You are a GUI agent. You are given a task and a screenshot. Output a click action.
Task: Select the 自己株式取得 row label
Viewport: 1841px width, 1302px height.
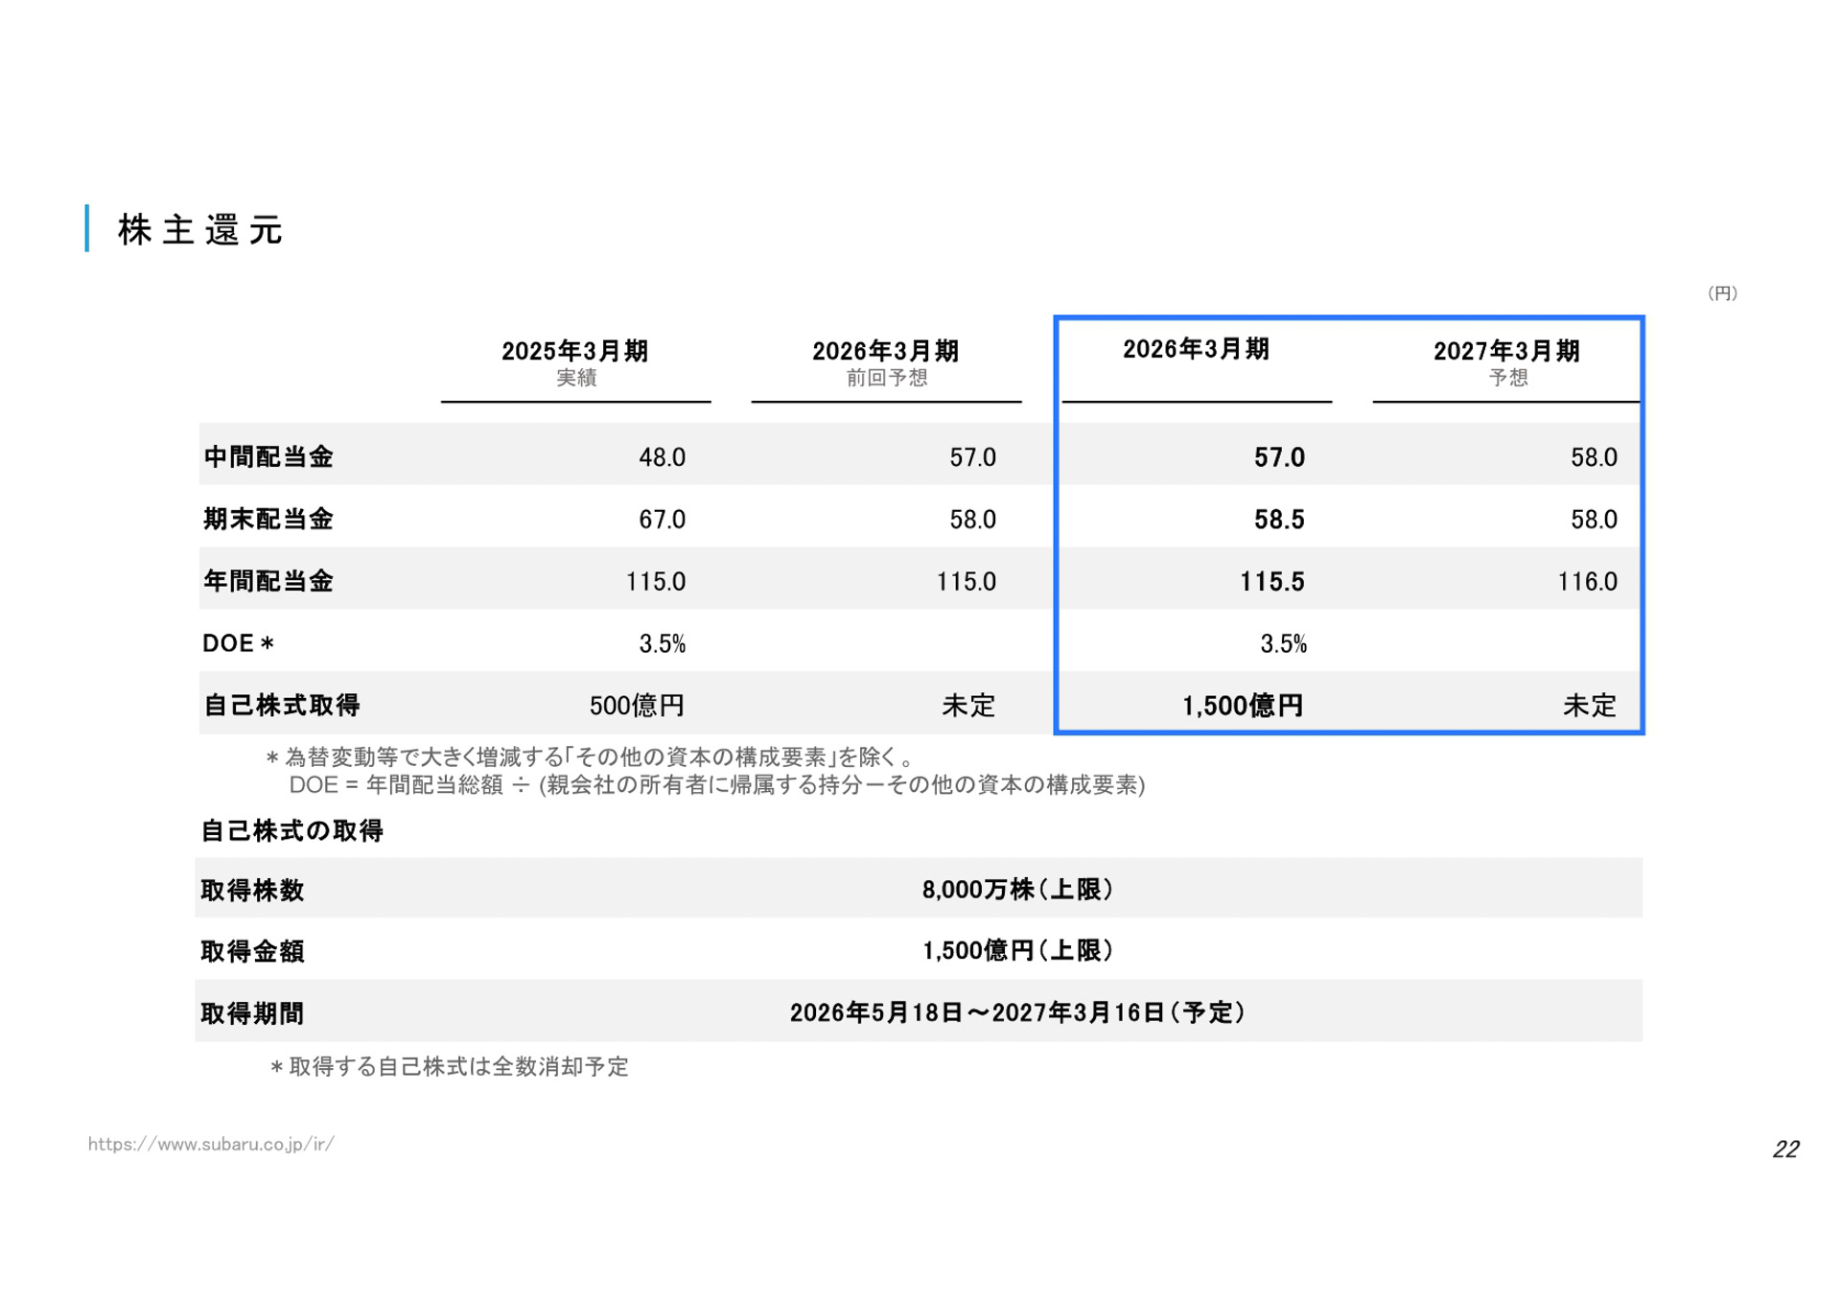pos(282,706)
